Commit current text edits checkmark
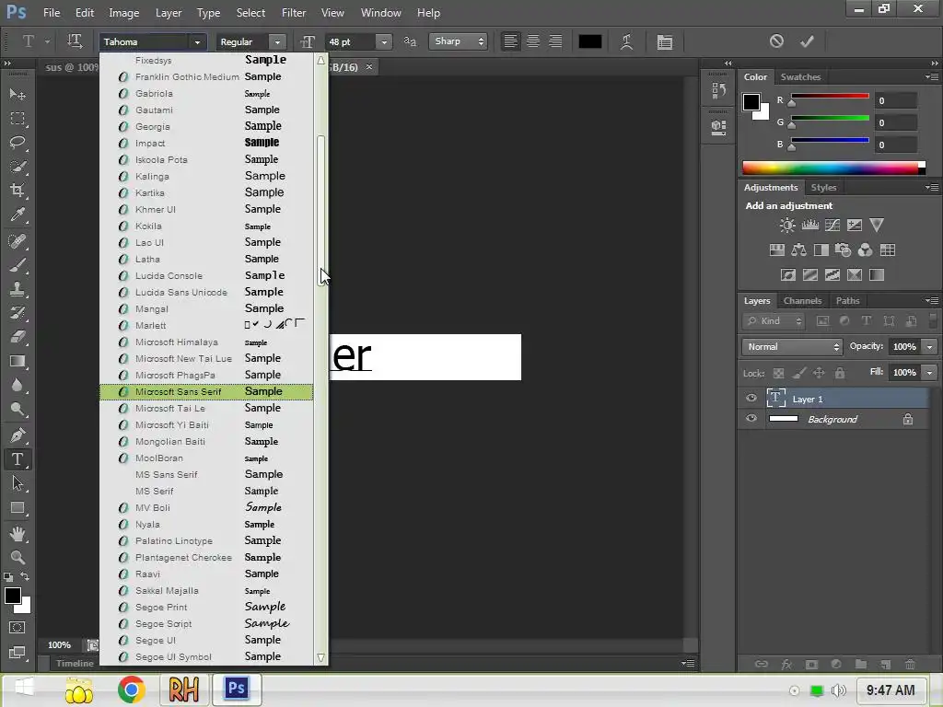The width and height of the screenshot is (943, 707). point(807,41)
